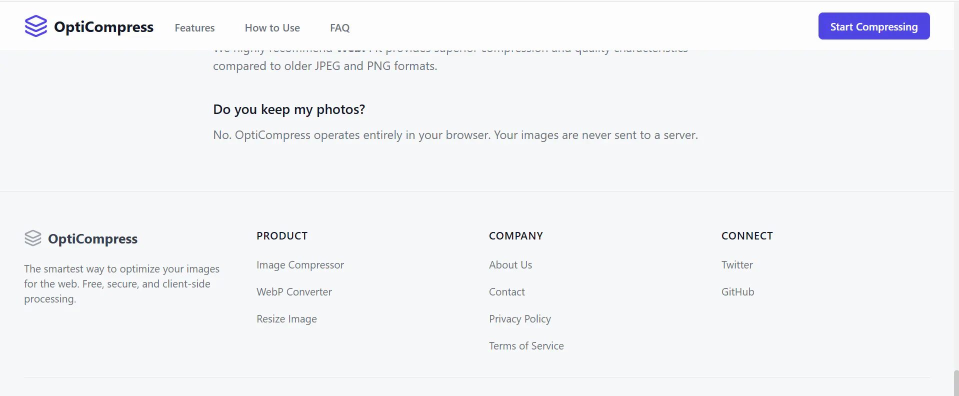Open the WebP Converter footer link
Screen dimensions: 959x396
click(294, 292)
